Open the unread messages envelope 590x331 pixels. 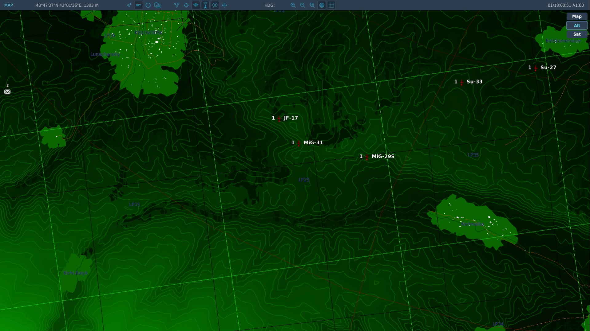click(x=7, y=92)
